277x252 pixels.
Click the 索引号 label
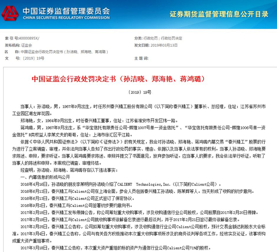11,38
